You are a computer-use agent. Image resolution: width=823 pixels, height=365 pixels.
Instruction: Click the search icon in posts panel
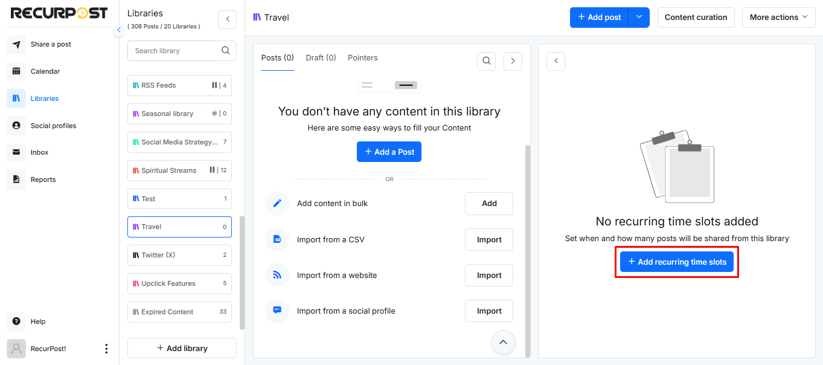(x=486, y=61)
